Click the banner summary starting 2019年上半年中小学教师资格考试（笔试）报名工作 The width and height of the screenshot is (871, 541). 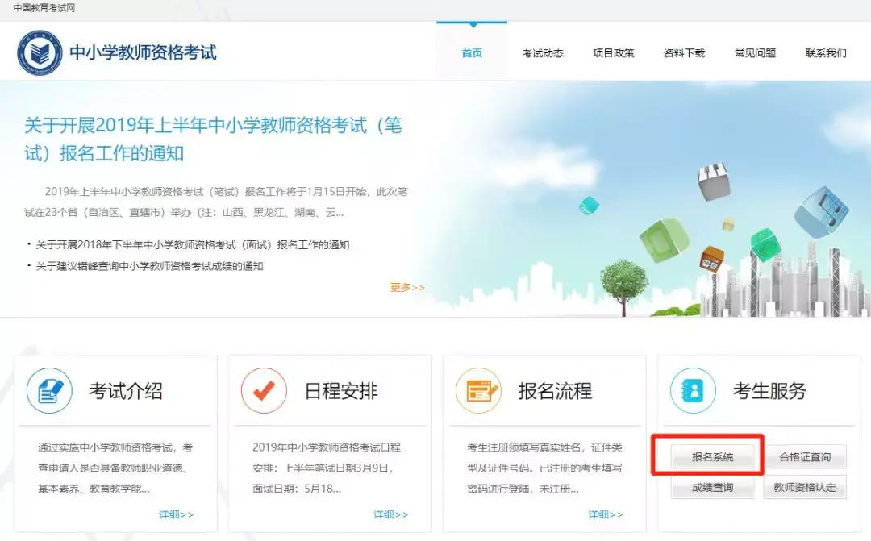pyautogui.click(x=216, y=202)
